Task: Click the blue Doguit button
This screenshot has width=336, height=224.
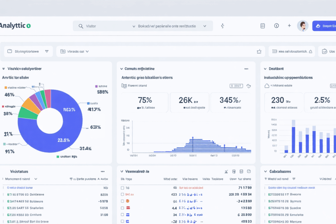Action: pyautogui.click(x=324, y=26)
